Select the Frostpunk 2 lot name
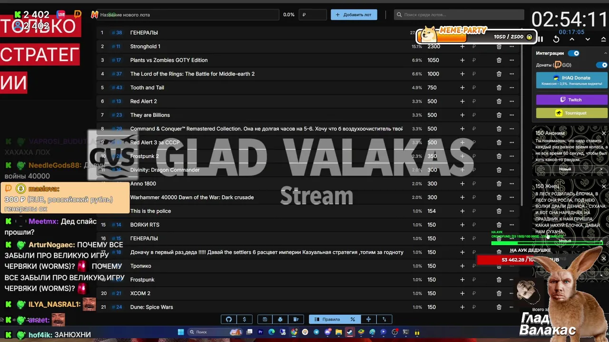Screen dimensions: 609x342 point(145,156)
